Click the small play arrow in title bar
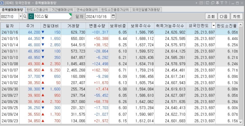245x126 pixels. (196, 3)
